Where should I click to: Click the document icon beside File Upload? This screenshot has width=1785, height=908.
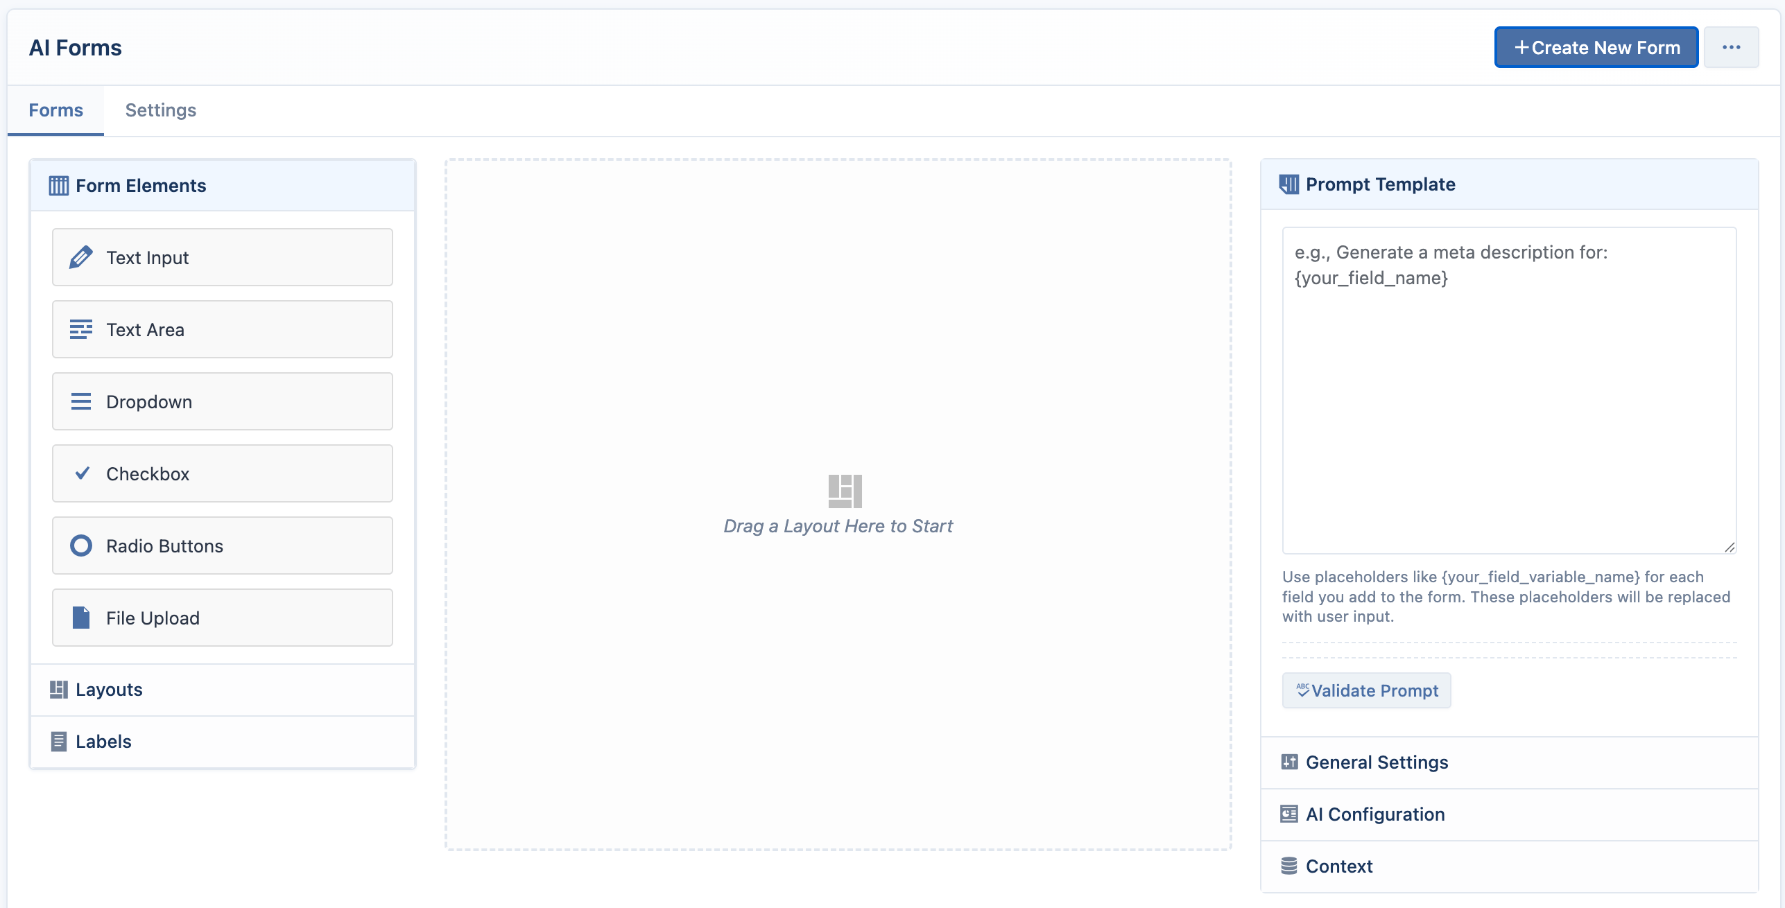click(x=81, y=618)
